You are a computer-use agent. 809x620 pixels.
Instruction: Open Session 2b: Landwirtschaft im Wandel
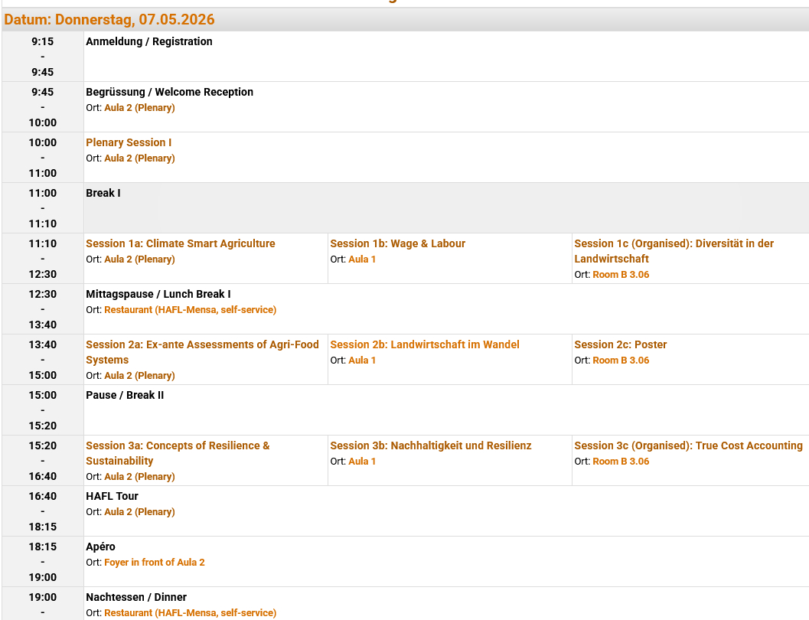tap(424, 344)
